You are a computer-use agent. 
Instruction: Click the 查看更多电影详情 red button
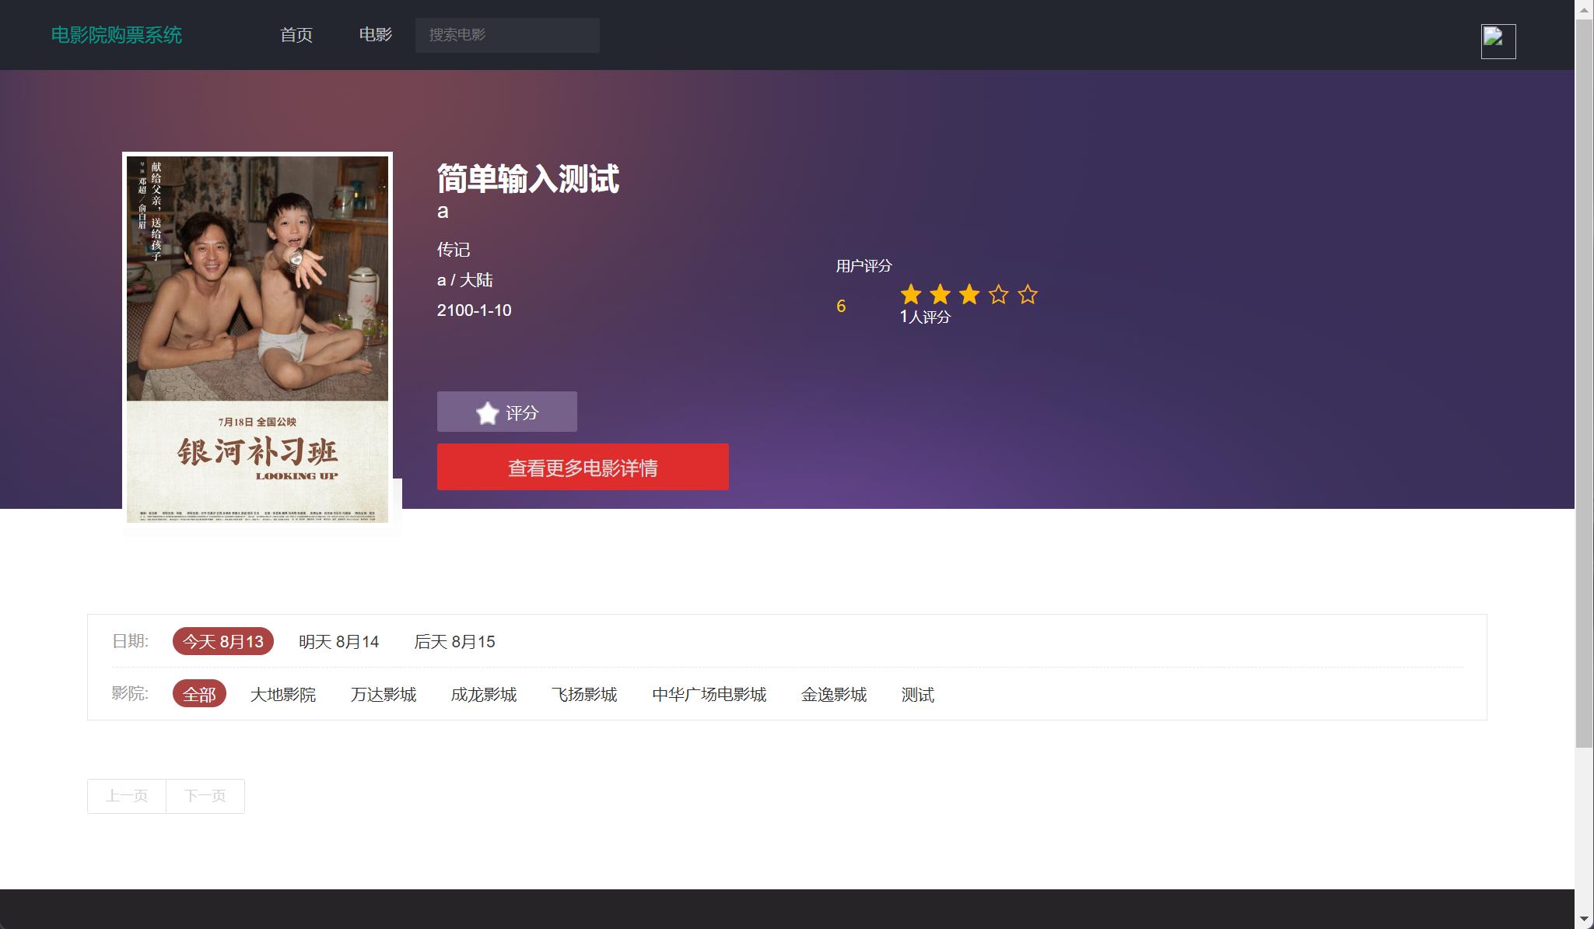click(582, 467)
